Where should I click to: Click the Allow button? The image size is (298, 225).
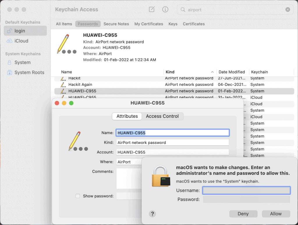[276, 214]
